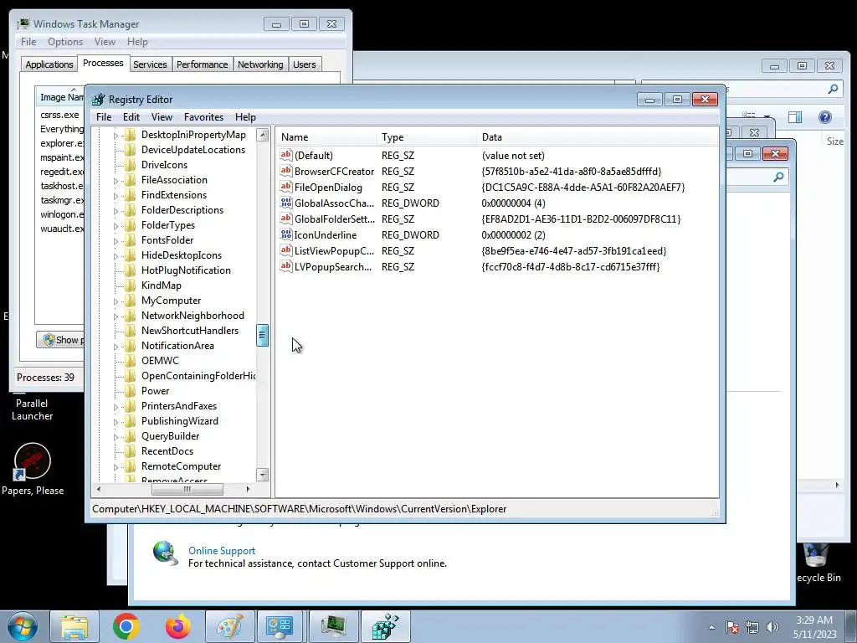Click the ListViewPopupC... value icon
The height and width of the screenshot is (643, 857).
[286, 249]
